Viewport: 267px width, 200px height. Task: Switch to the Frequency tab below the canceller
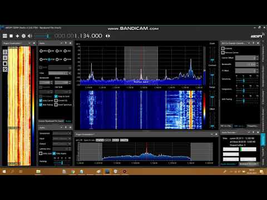[x=253, y=126]
